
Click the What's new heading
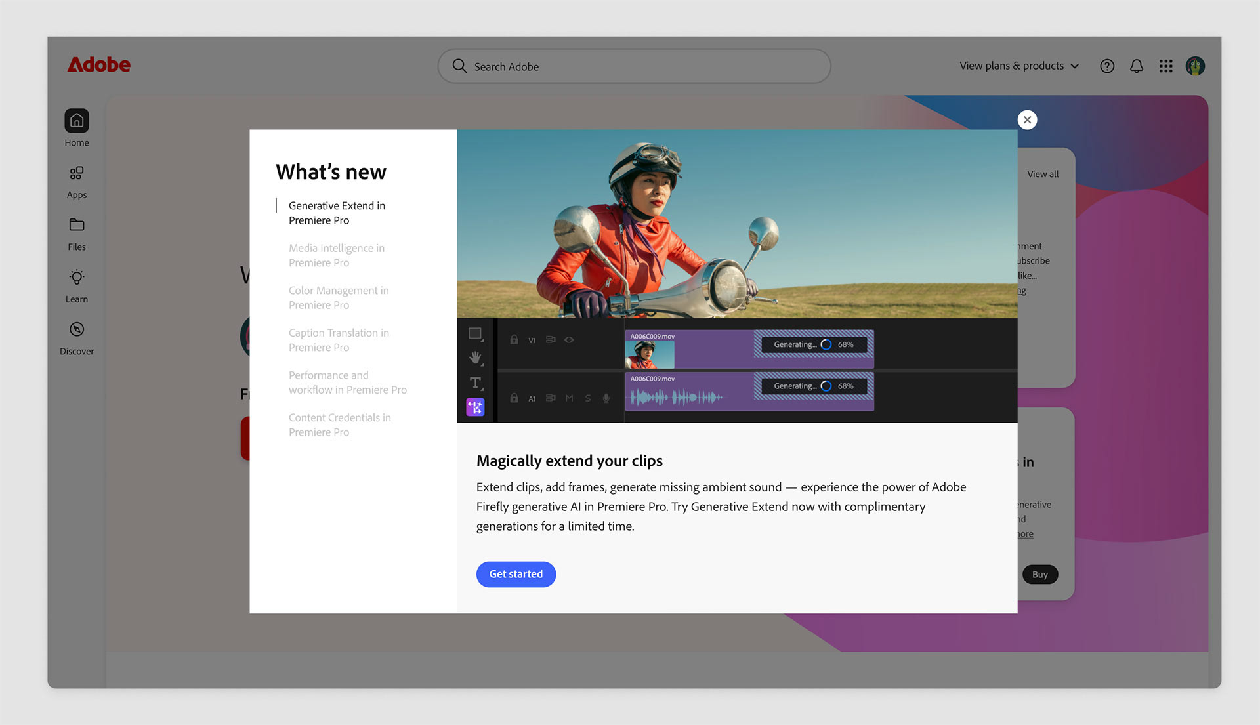click(x=331, y=172)
